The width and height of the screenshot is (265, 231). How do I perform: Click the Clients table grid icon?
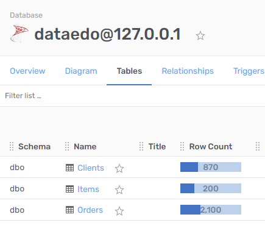(69, 168)
